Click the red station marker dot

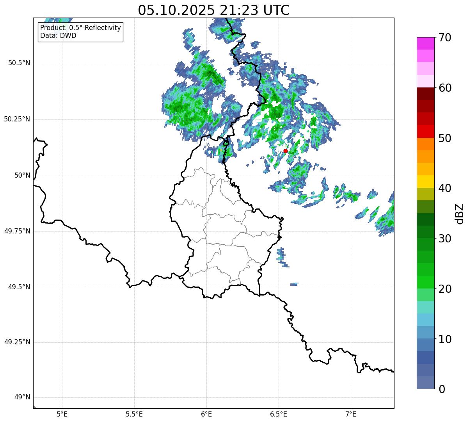(286, 151)
